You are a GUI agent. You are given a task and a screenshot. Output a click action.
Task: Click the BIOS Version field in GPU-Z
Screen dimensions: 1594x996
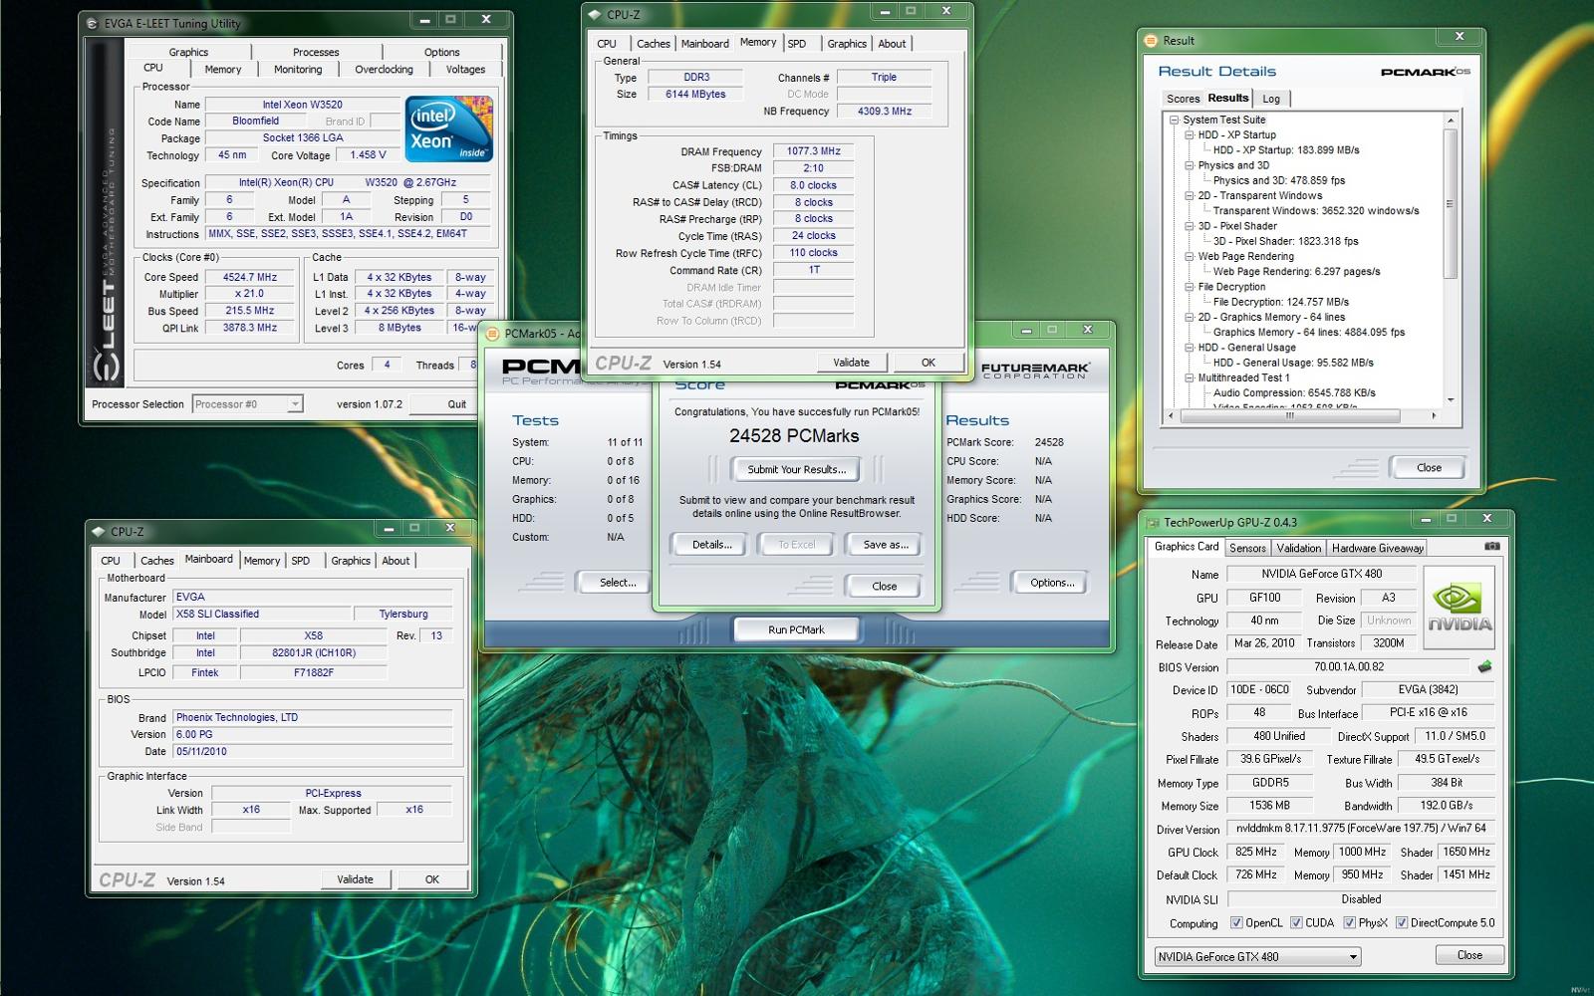pos(1348,667)
